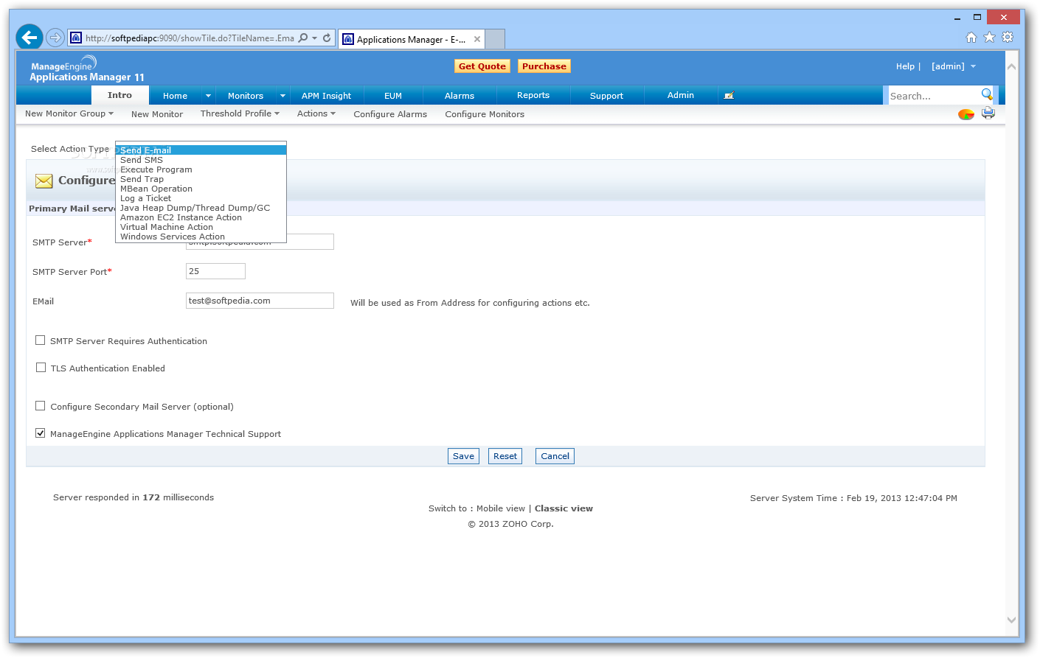
Task: Click the Reset button
Action: pyautogui.click(x=505, y=456)
